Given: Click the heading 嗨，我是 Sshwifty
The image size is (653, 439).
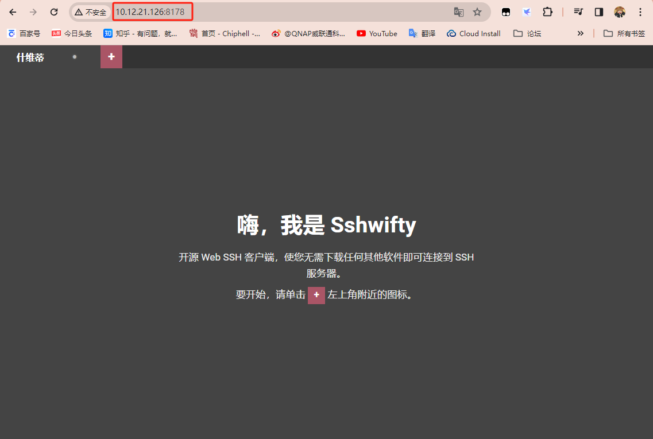Looking at the screenshot, I should click(x=326, y=225).
